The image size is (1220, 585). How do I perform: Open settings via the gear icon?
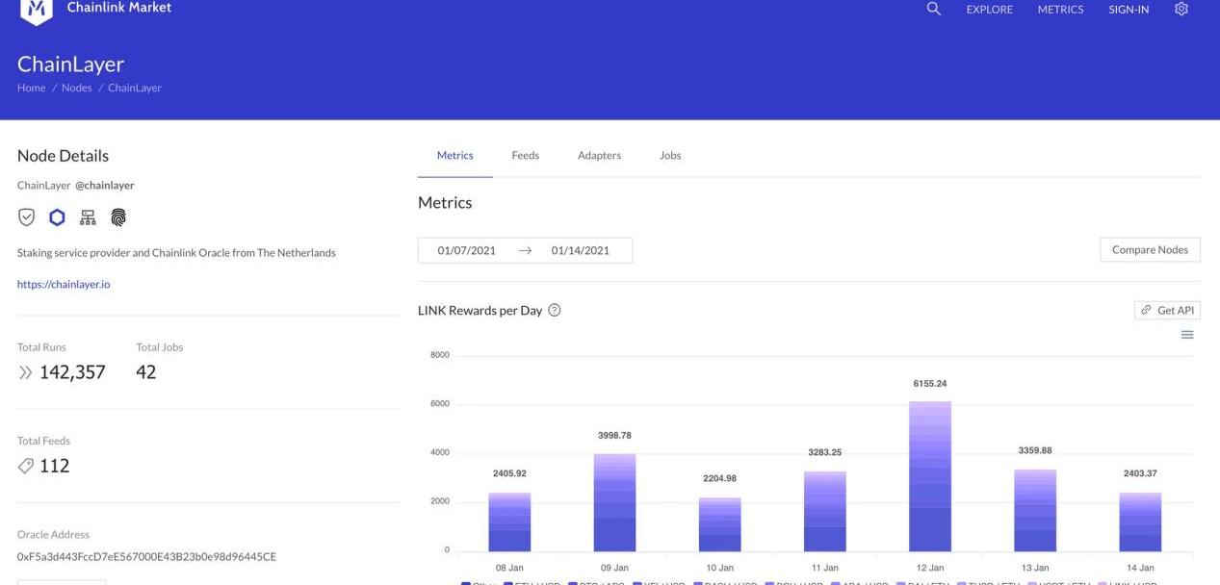(1181, 9)
